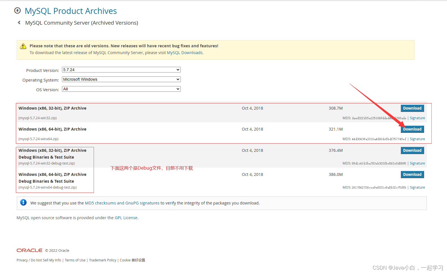This screenshot has height=273, width=447.
Task: Open MD5 checksums and GnuPG signatures link
Action: click(x=122, y=203)
